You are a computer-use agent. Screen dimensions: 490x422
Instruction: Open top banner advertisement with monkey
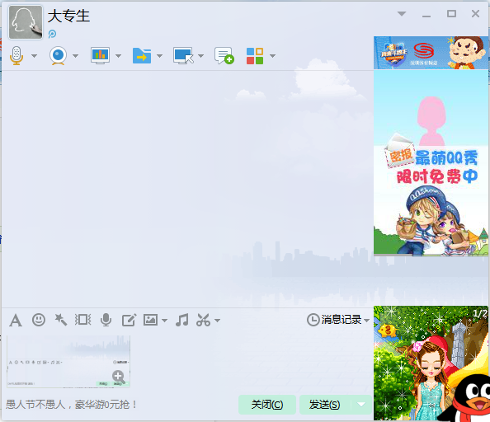coord(431,53)
